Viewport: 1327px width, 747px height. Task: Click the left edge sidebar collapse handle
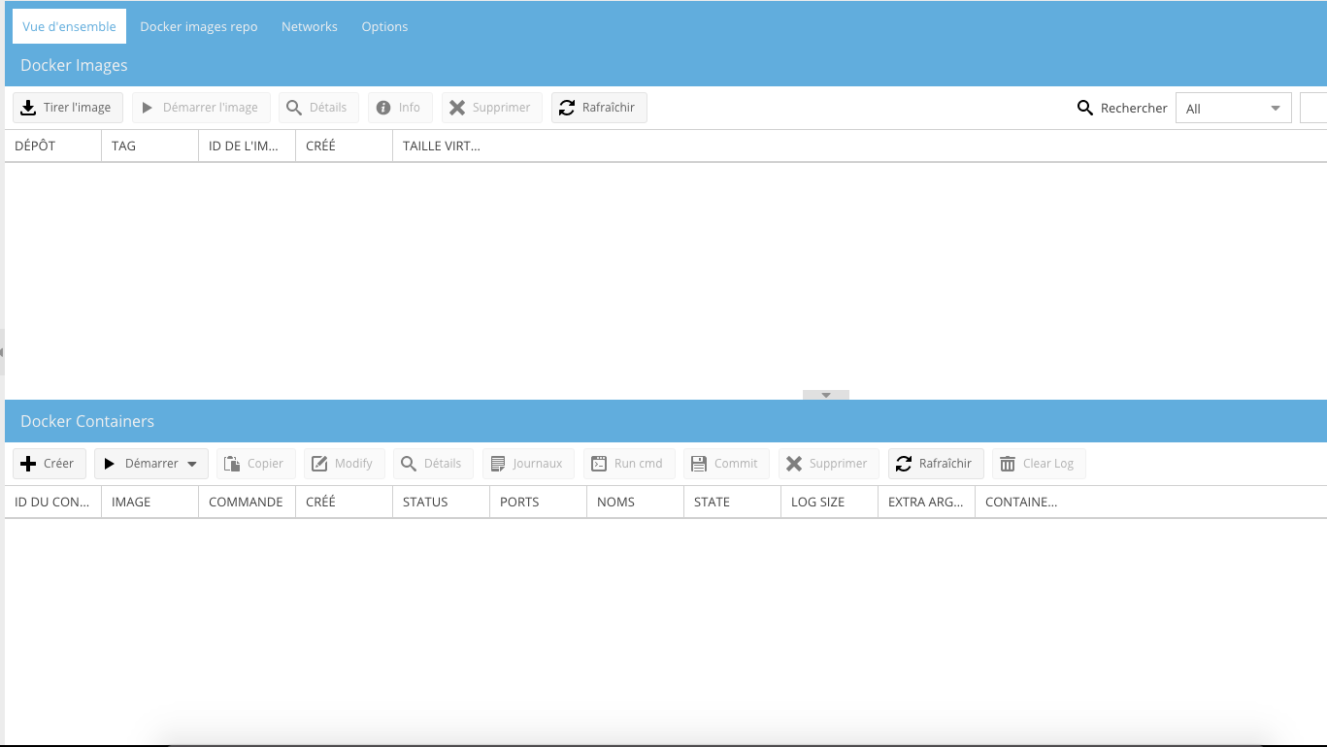pos(2,352)
